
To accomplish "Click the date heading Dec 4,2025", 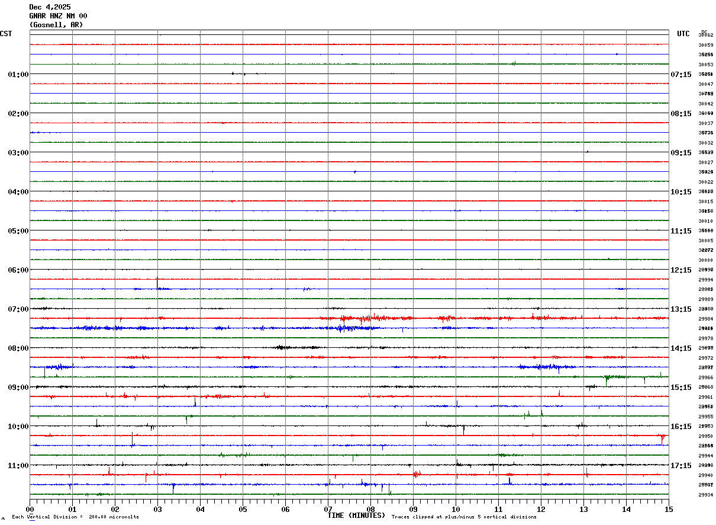I will [x=50, y=7].
